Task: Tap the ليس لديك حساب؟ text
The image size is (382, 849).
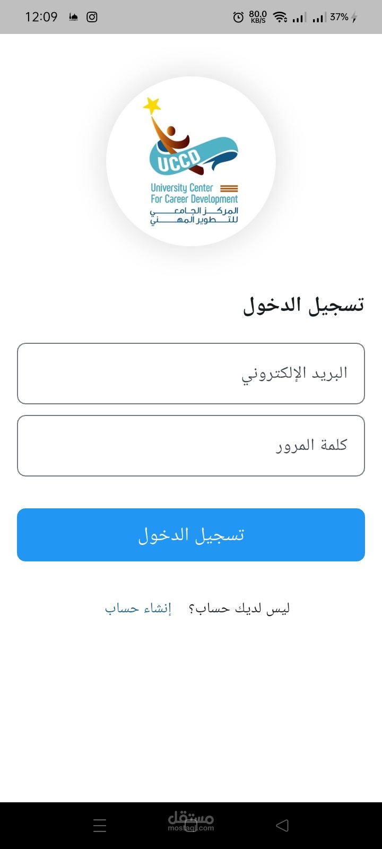Action: 239,608
